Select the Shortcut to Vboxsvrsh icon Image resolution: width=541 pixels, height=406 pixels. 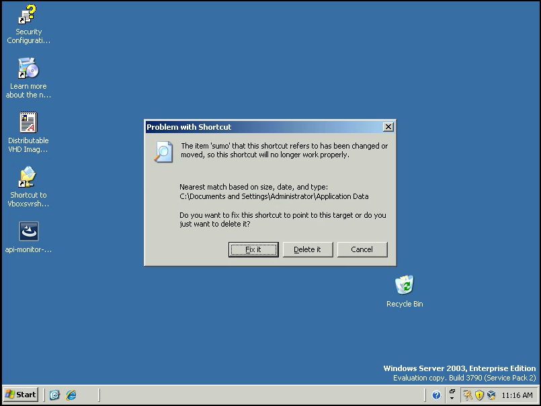click(28, 178)
